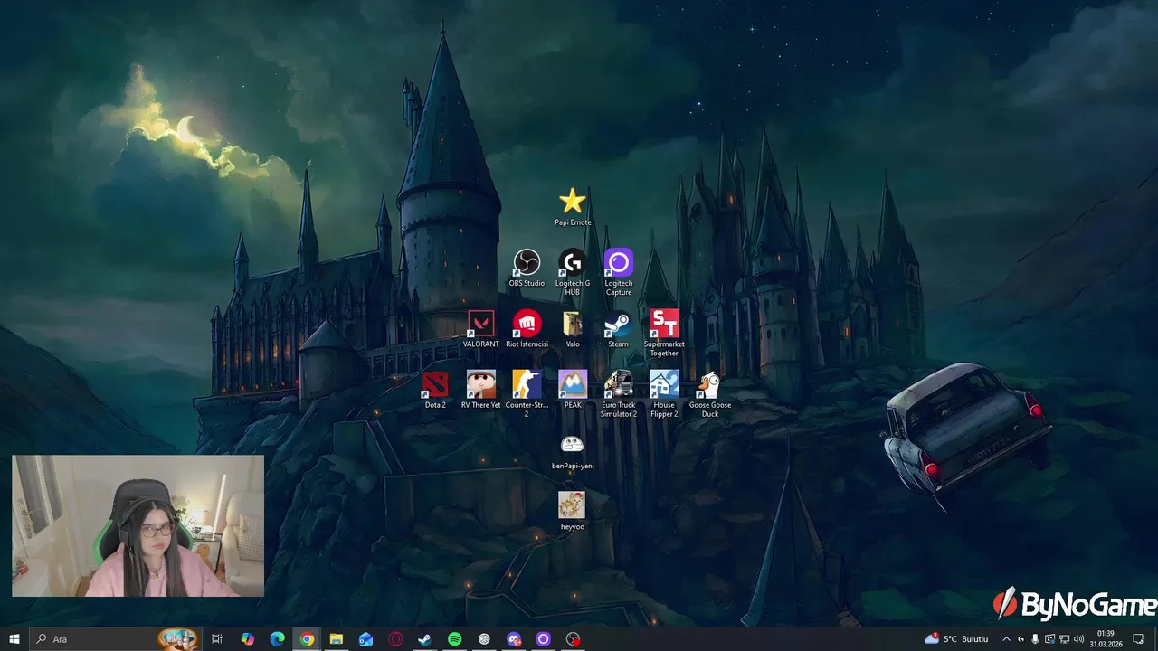Expand the hidden system tray icons chevron
1158x651 pixels.
[x=1006, y=639]
